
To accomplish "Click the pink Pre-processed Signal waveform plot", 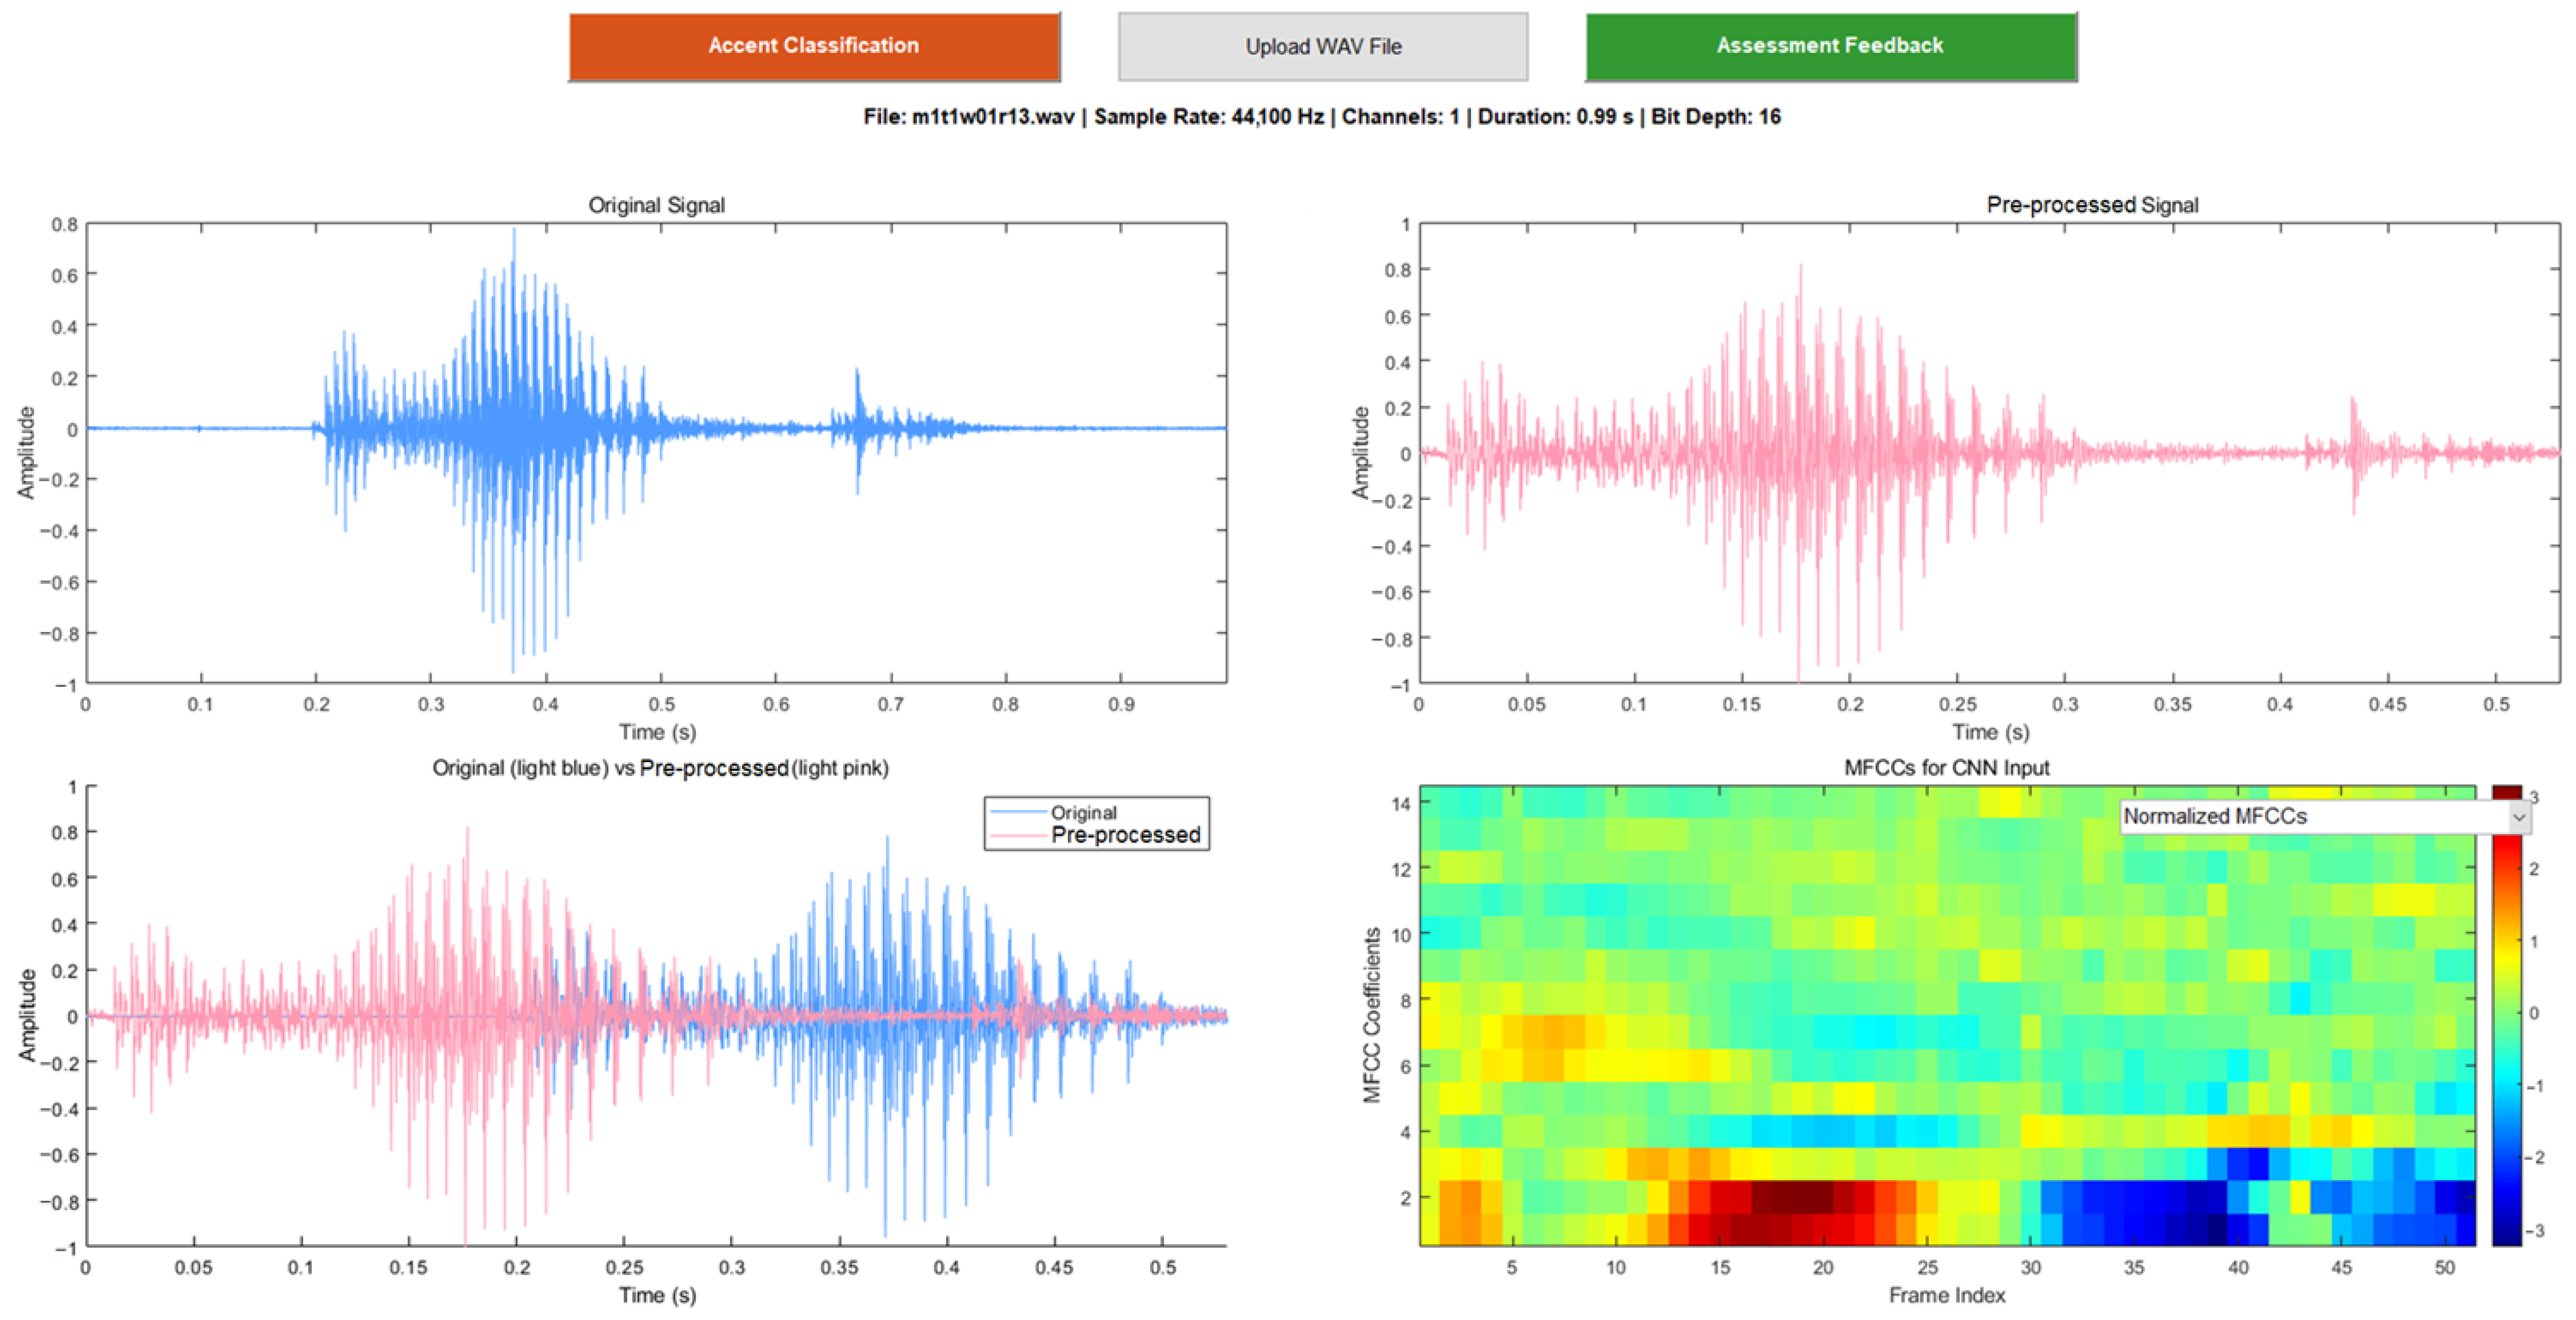I will pyautogui.click(x=1990, y=453).
